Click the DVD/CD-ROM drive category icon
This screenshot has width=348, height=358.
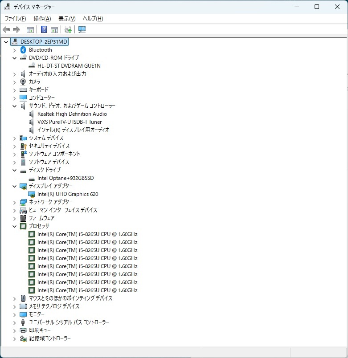[x=23, y=57]
